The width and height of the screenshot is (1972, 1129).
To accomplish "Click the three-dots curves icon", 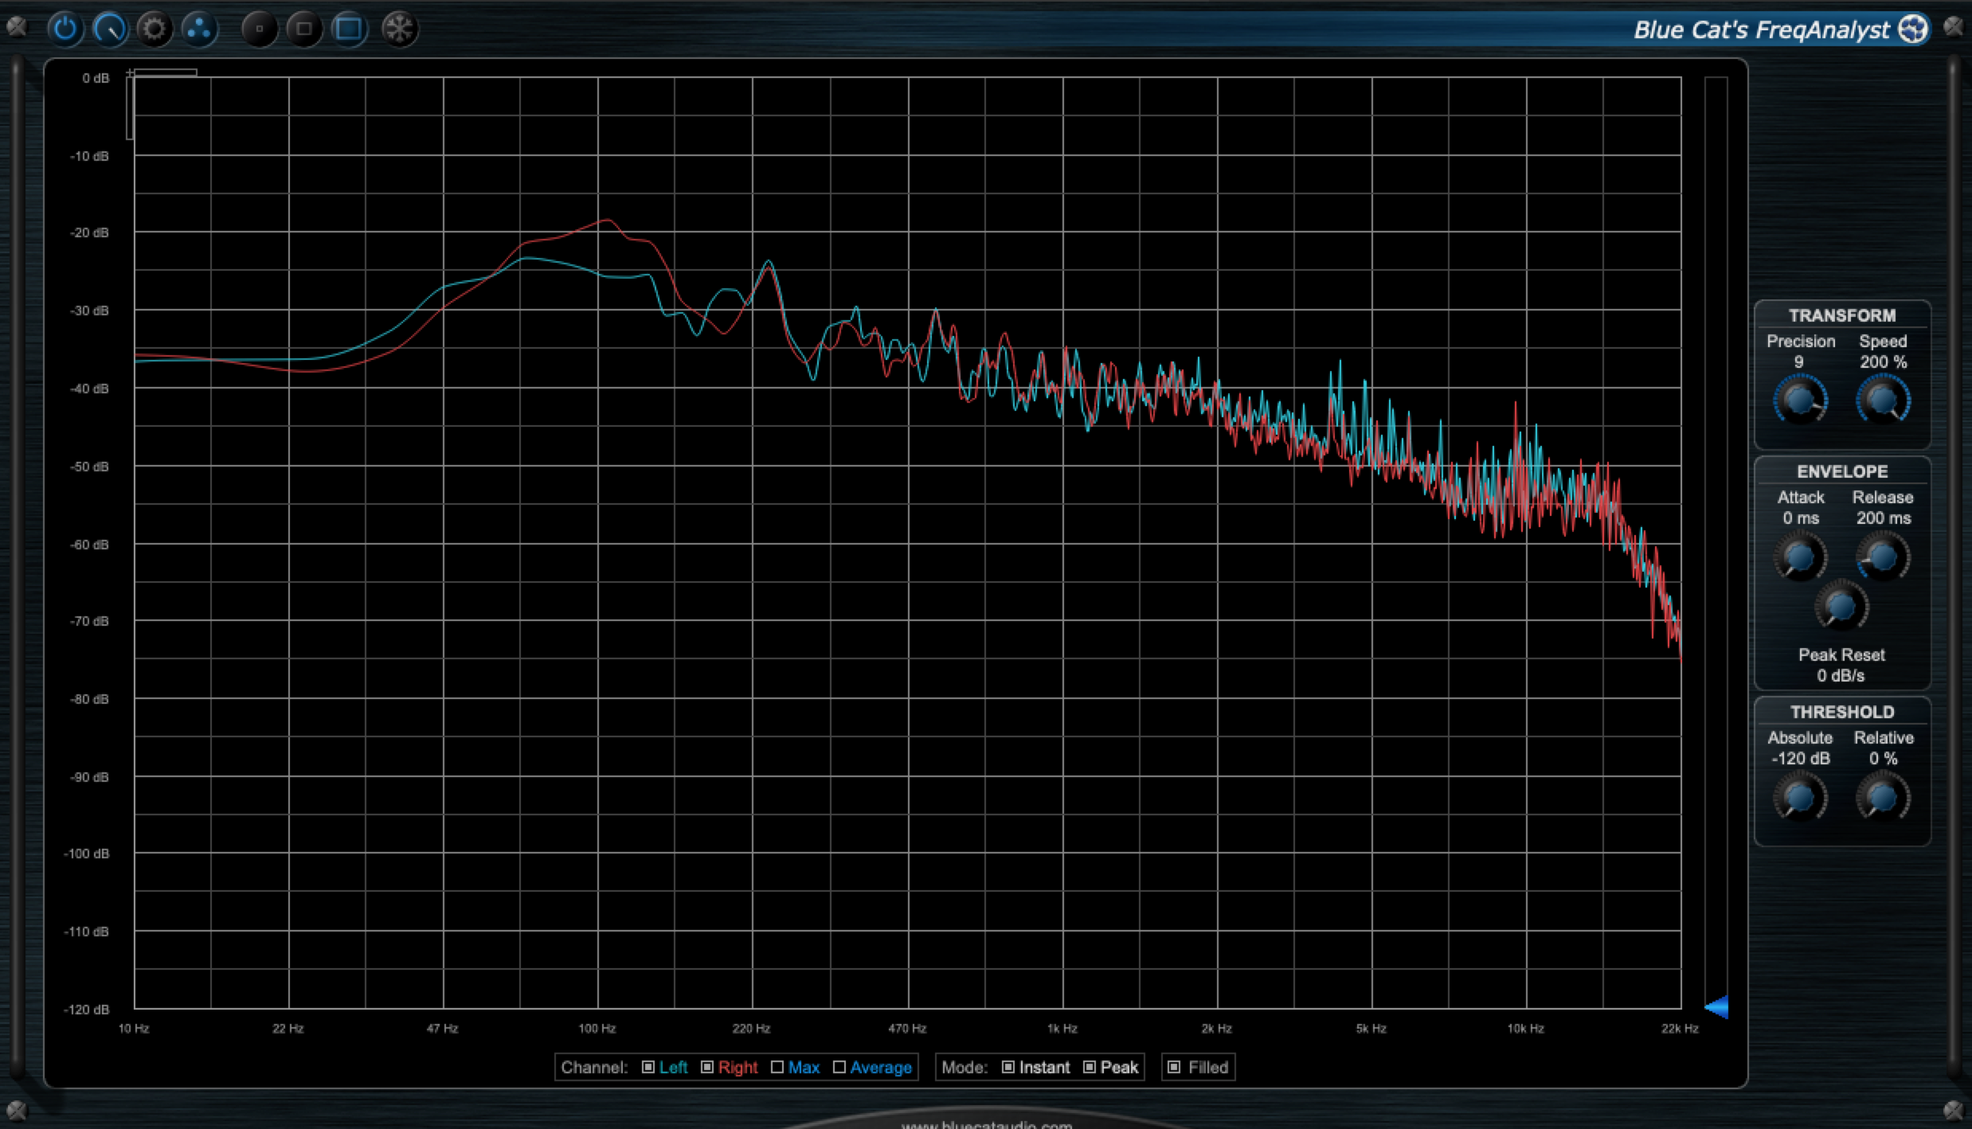I will tap(198, 29).
